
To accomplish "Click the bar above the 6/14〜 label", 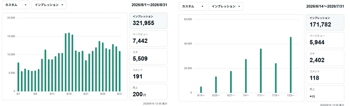I will [x=201, y=90].
